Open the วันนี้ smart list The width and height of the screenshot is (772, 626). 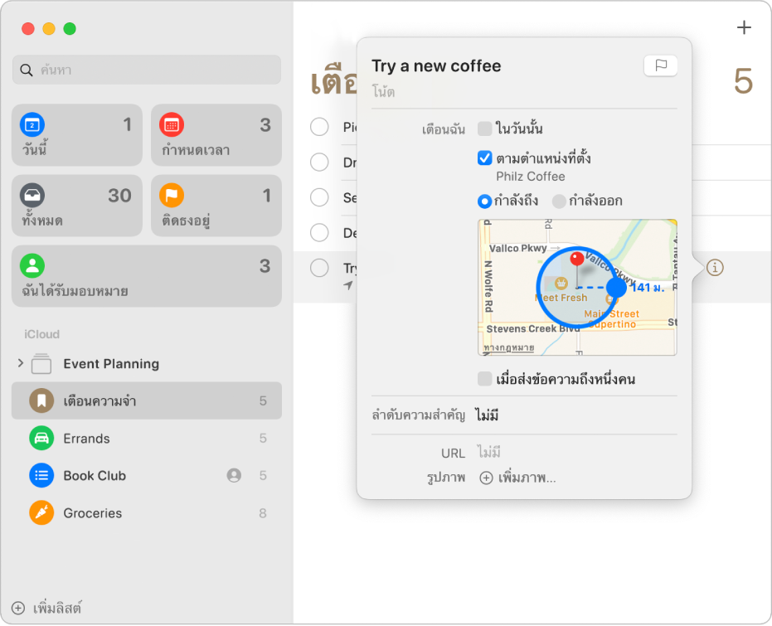tap(77, 135)
